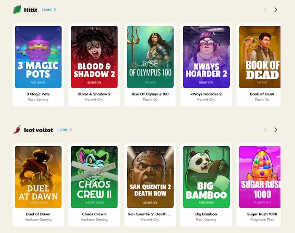Viewport: 295px width, 233px height.
Task: Expand chevron beside Isot voitot Lisää
Action: (71, 130)
